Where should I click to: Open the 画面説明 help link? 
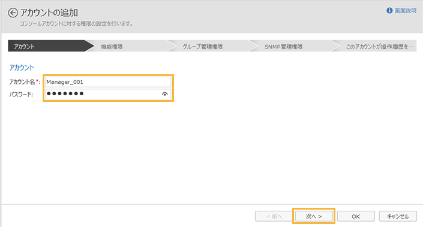click(x=406, y=11)
